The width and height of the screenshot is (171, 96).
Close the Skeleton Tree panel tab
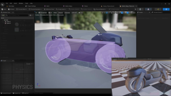[13, 13]
